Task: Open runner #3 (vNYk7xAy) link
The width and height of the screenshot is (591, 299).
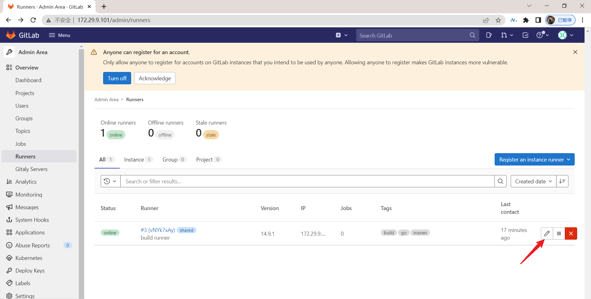Action: 158,230
